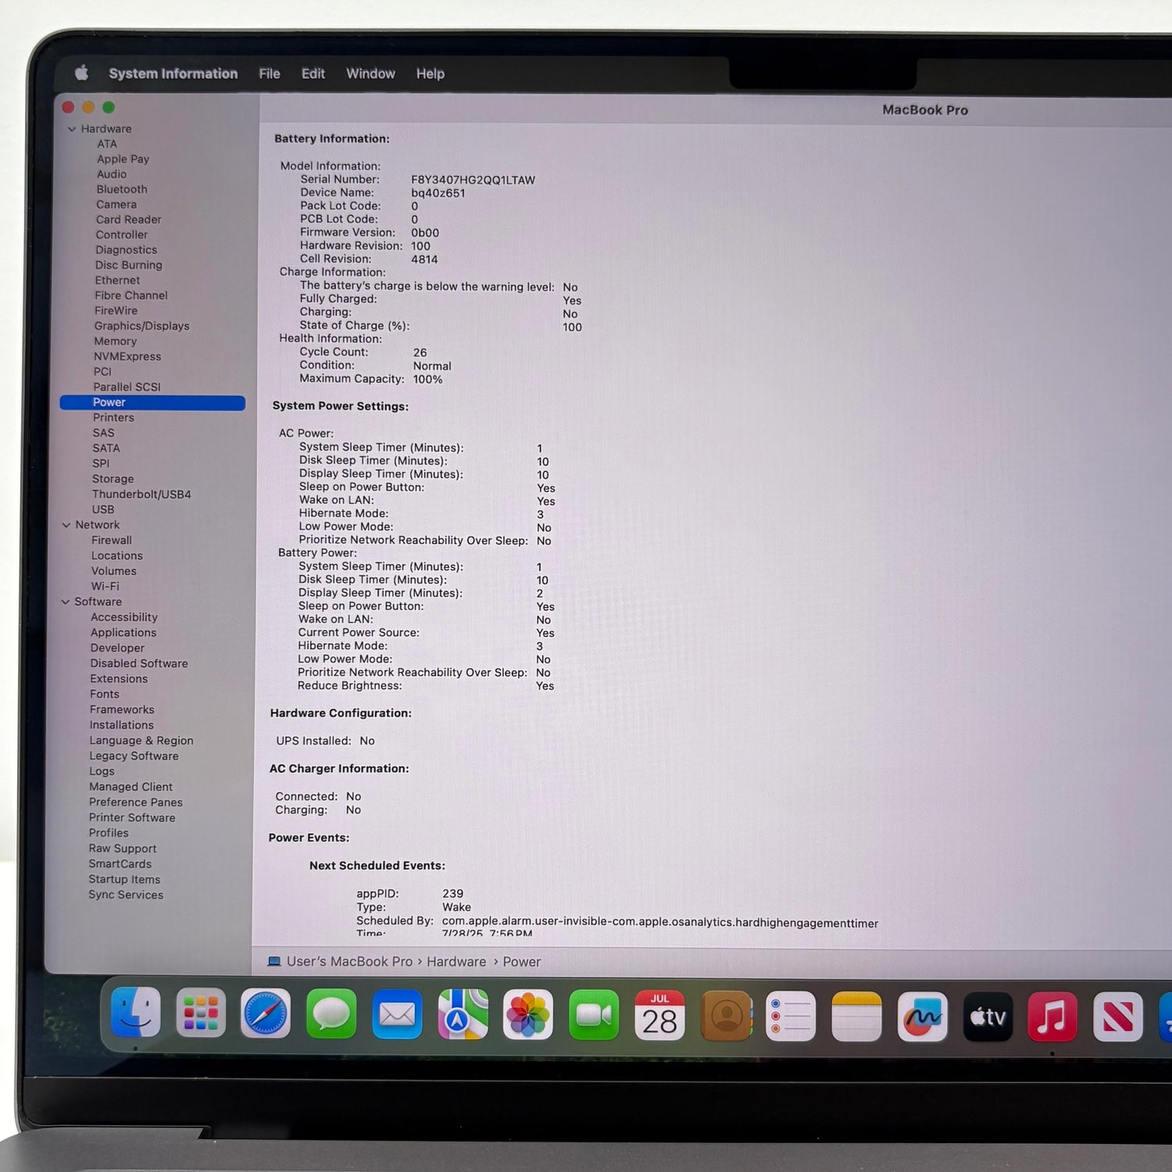Select Graphics/Displays in the sidebar

click(141, 326)
